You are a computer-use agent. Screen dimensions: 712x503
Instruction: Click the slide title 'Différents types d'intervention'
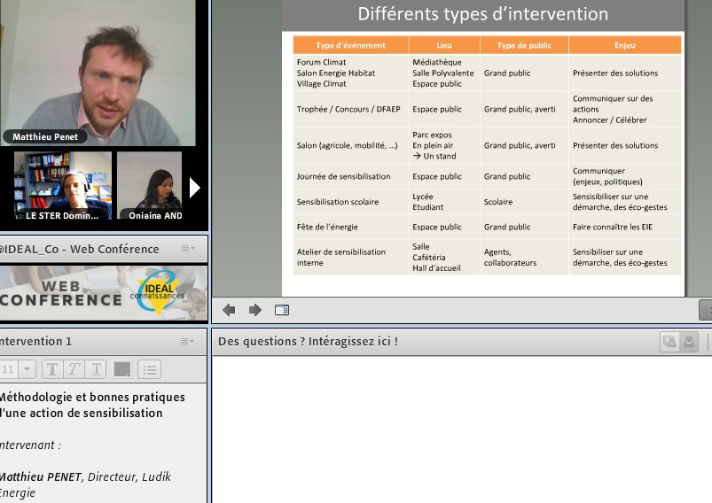tap(482, 14)
